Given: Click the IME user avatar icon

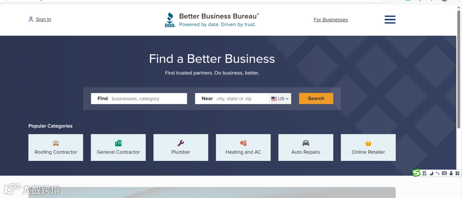Looking at the screenshot, I should (451, 173).
